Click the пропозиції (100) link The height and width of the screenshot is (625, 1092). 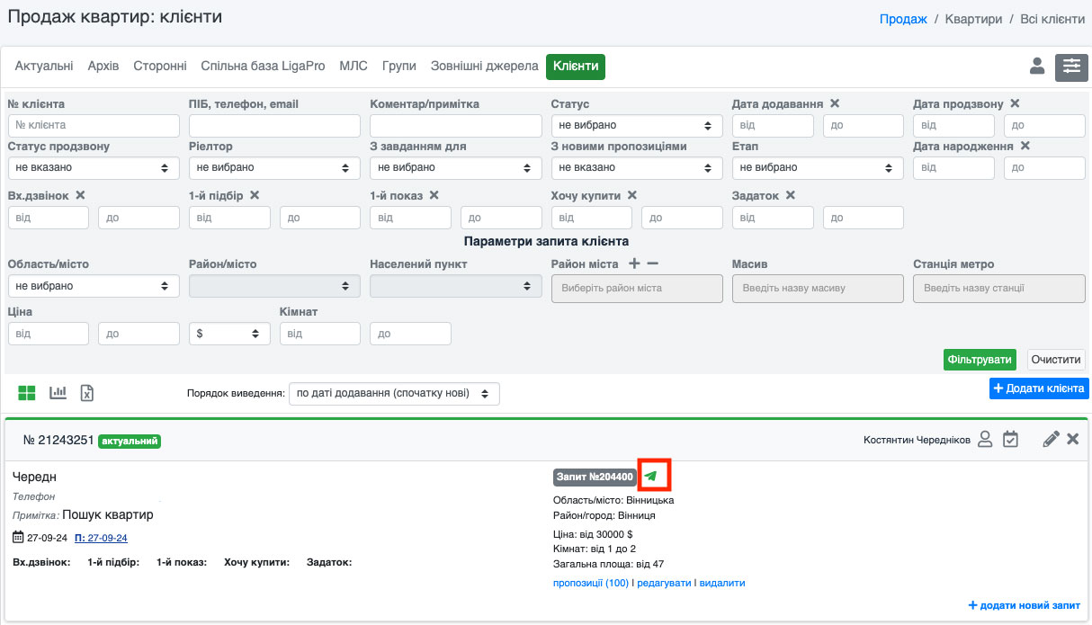pyautogui.click(x=591, y=583)
